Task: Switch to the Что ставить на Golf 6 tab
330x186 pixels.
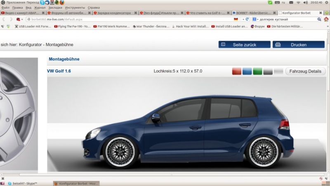Action: tap(208, 13)
